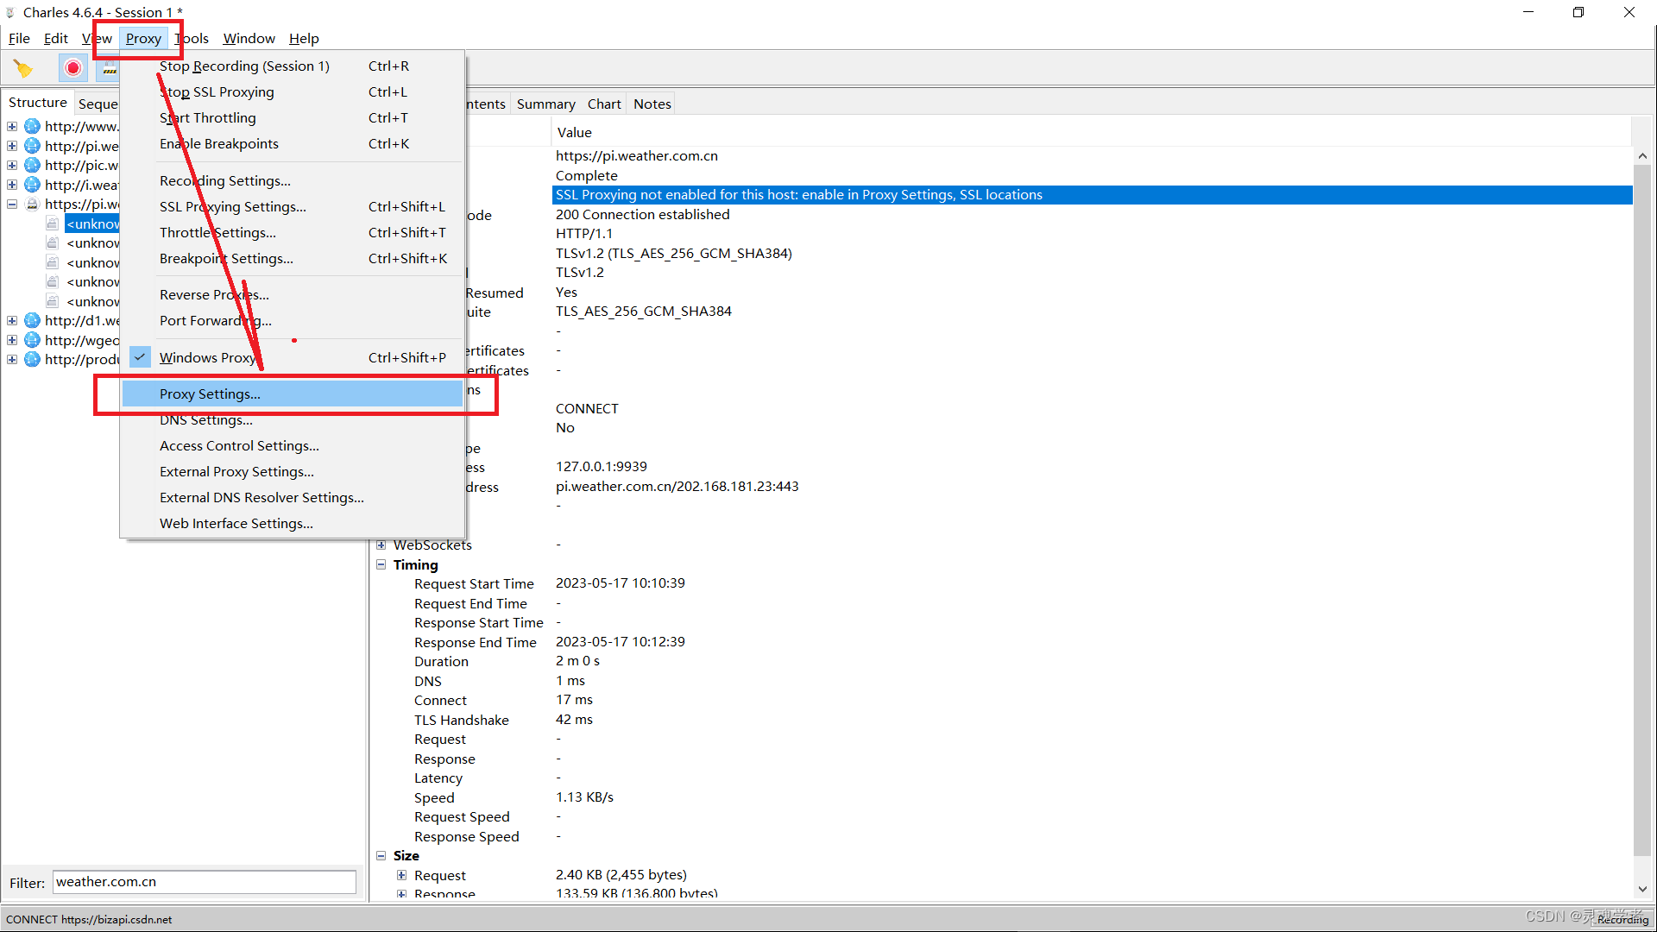Click the vertical scrollbar down arrow
Image resolution: width=1657 pixels, height=932 pixels.
pyautogui.click(x=1642, y=890)
